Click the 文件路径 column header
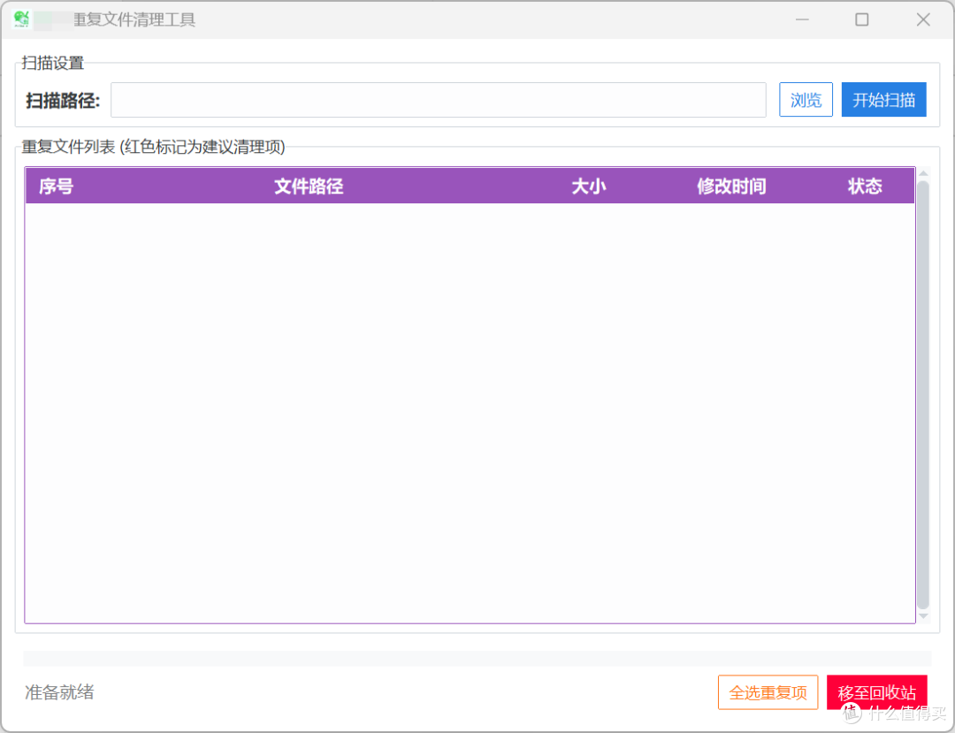Screen dimensions: 955x733 click(309, 186)
